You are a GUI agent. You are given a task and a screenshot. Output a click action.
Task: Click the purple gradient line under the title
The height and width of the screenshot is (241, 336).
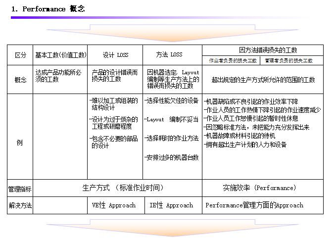[x=148, y=18]
